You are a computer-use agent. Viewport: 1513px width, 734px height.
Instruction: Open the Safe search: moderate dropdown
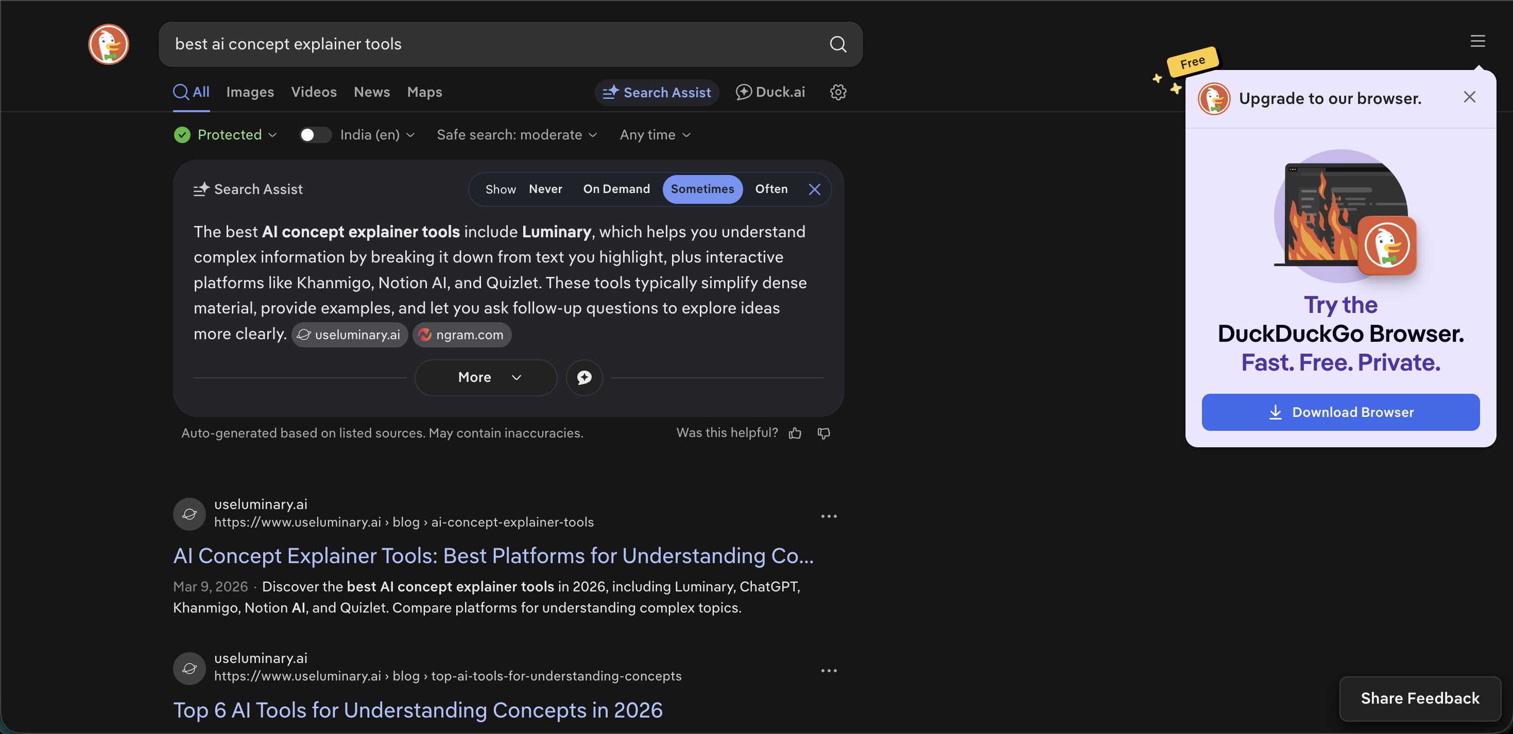tap(517, 135)
